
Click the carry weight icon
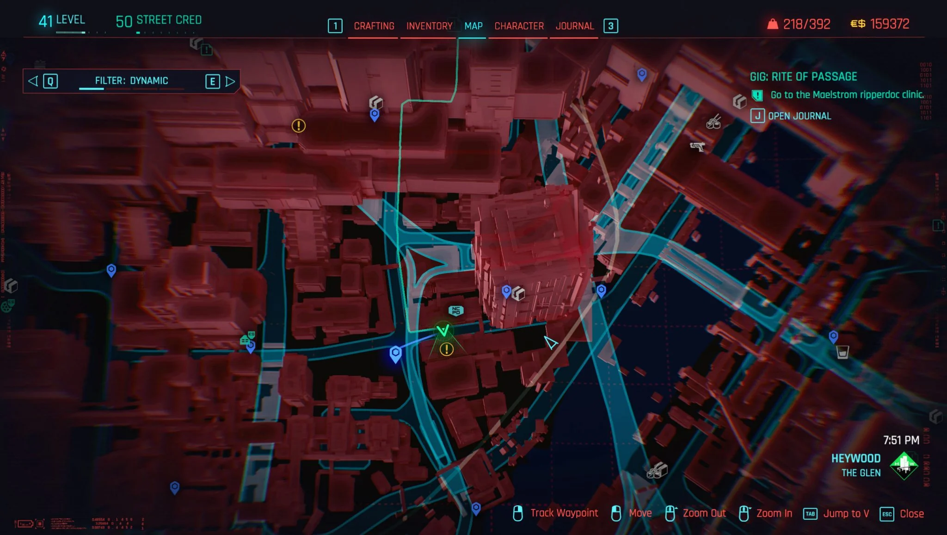[773, 24]
